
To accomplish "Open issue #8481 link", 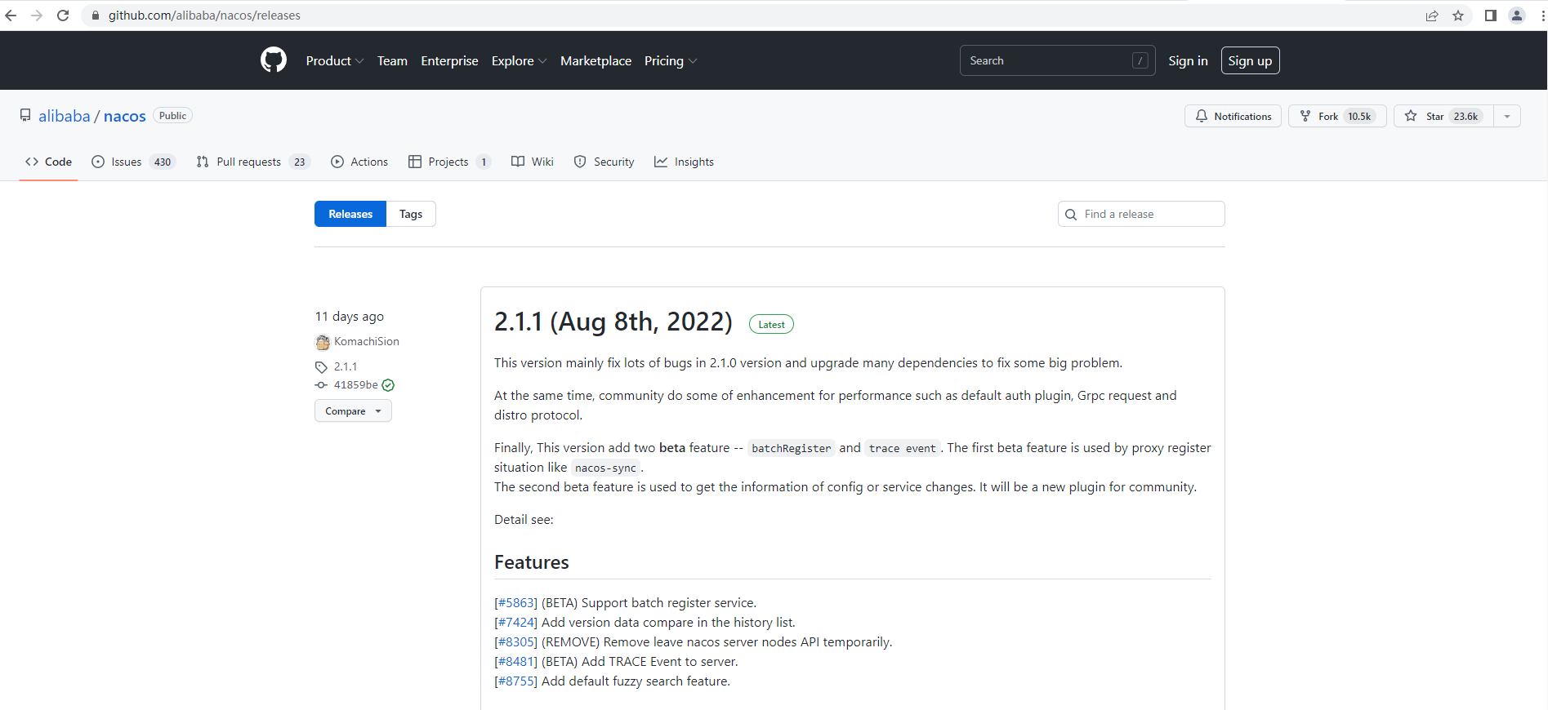I will coord(518,662).
